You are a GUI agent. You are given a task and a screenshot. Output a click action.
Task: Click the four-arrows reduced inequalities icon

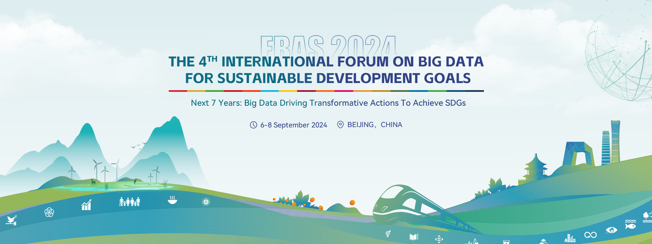click(x=439, y=239)
